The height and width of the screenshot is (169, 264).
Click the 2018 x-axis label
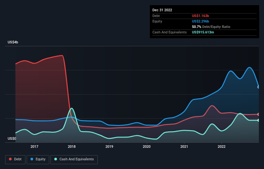click(72, 147)
